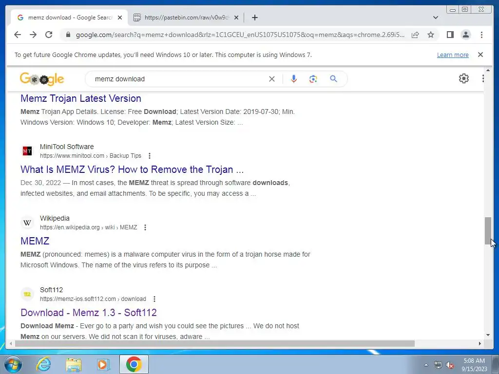Click the vertical scrollbar up arrow

click(488, 70)
